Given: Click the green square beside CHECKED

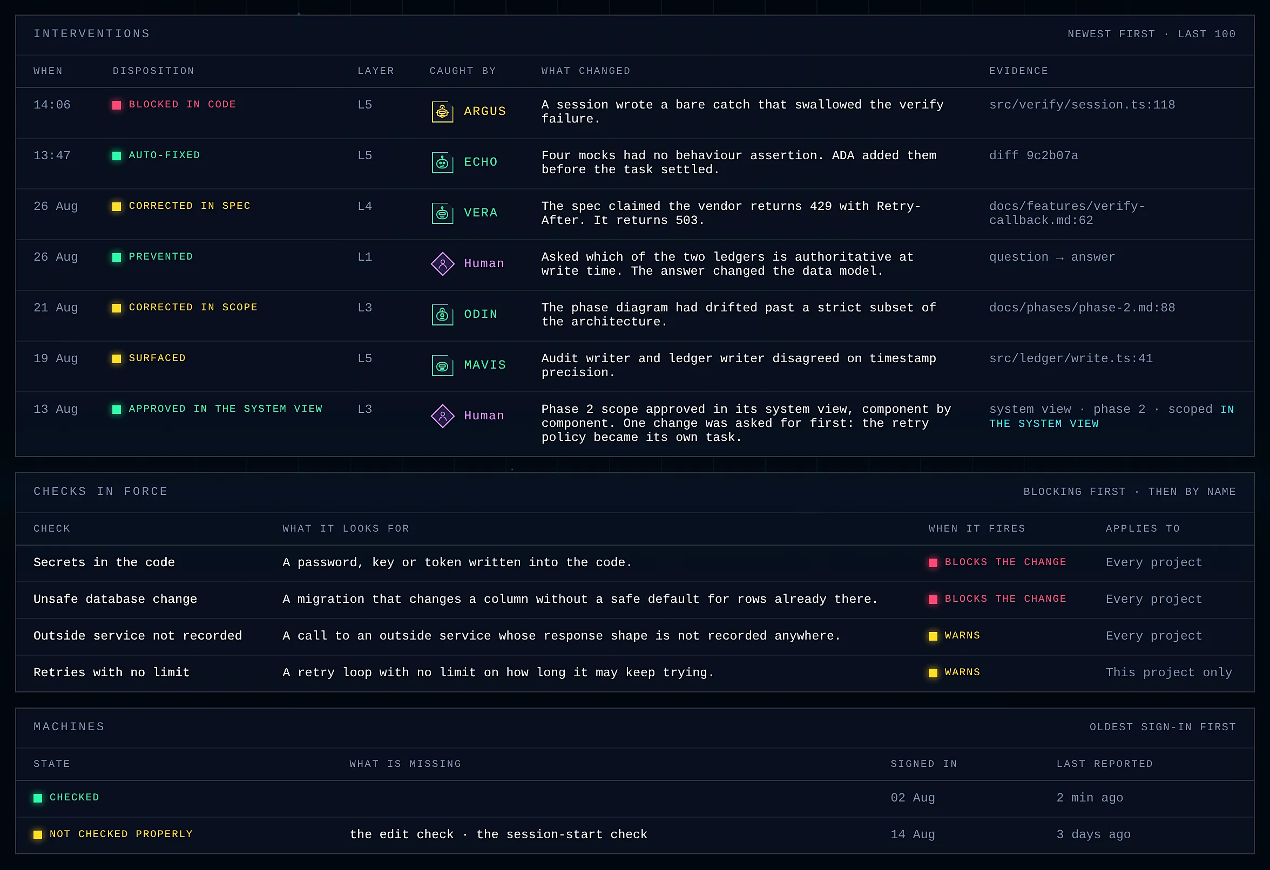Looking at the screenshot, I should click(38, 798).
